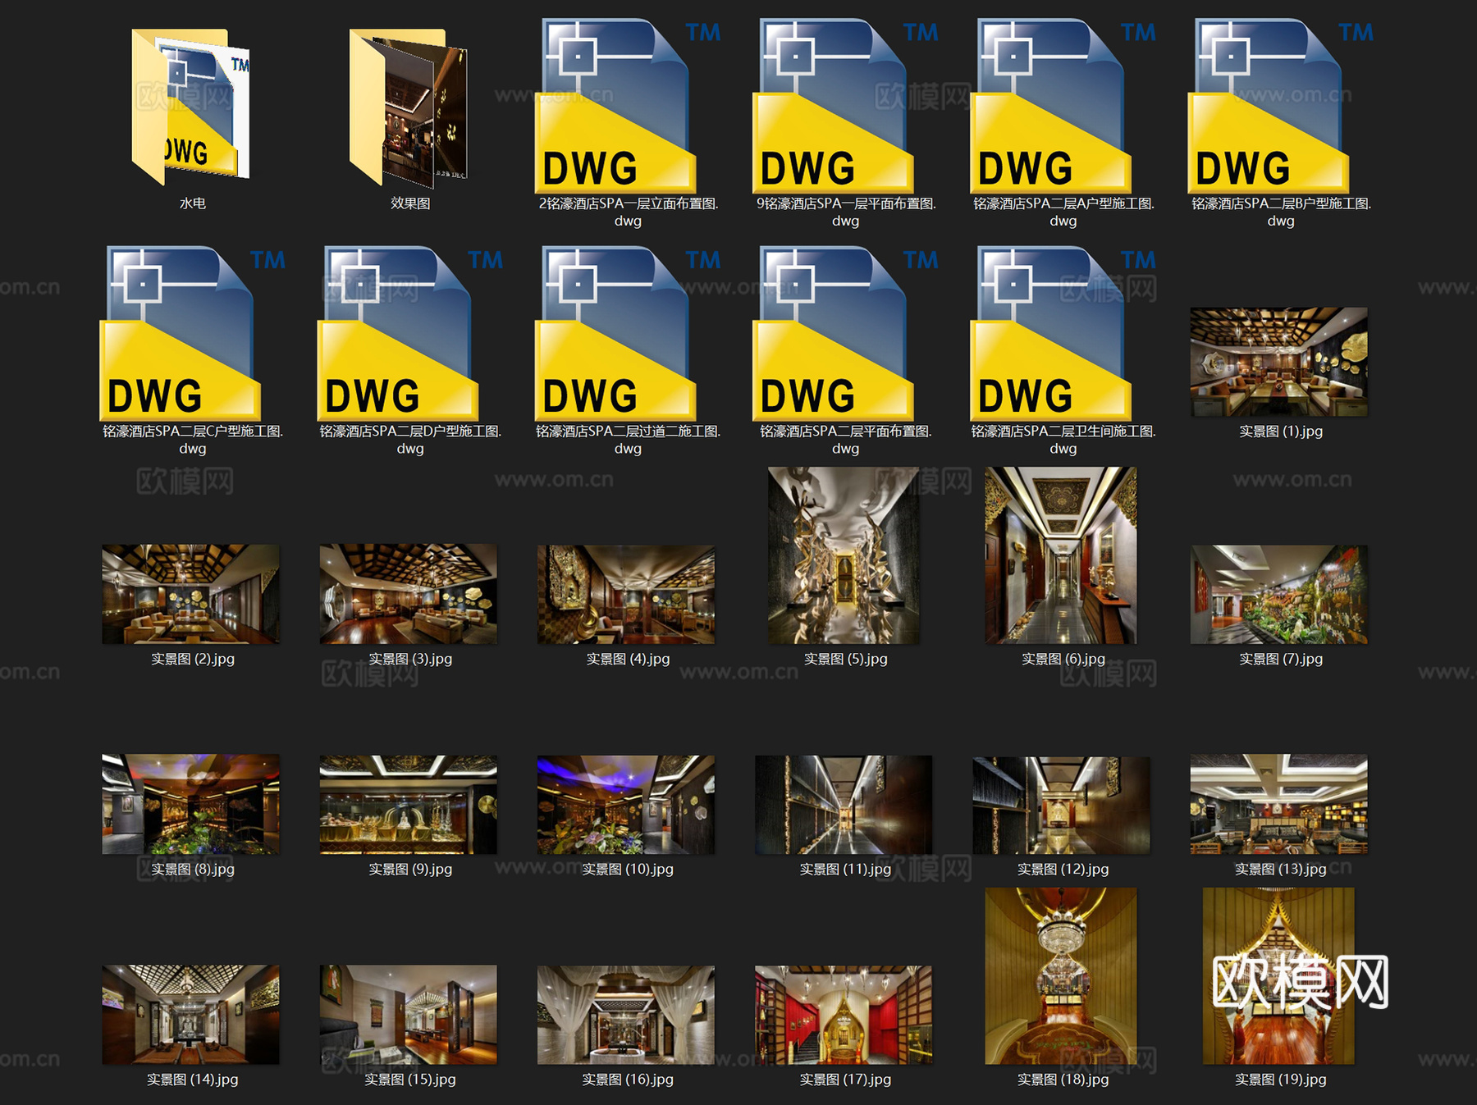Click the file name "实景图 (12).jpg"
The image size is (1477, 1105).
tap(1063, 870)
